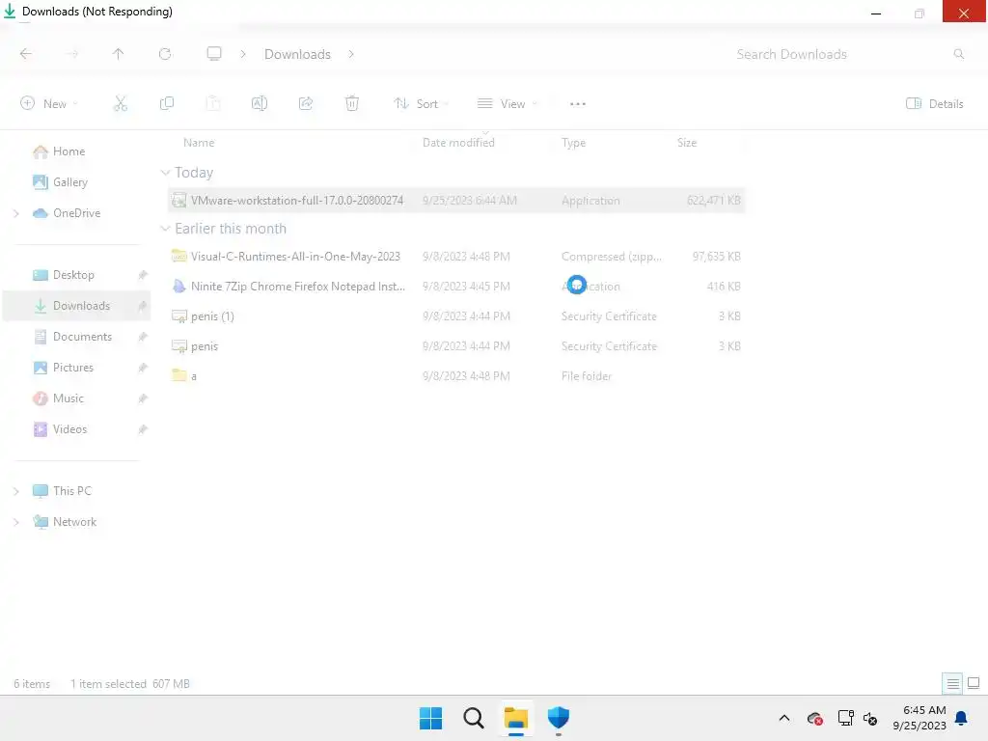The image size is (988, 741).
Task: Open OneDrive in the navigation pane
Action: coord(76,213)
